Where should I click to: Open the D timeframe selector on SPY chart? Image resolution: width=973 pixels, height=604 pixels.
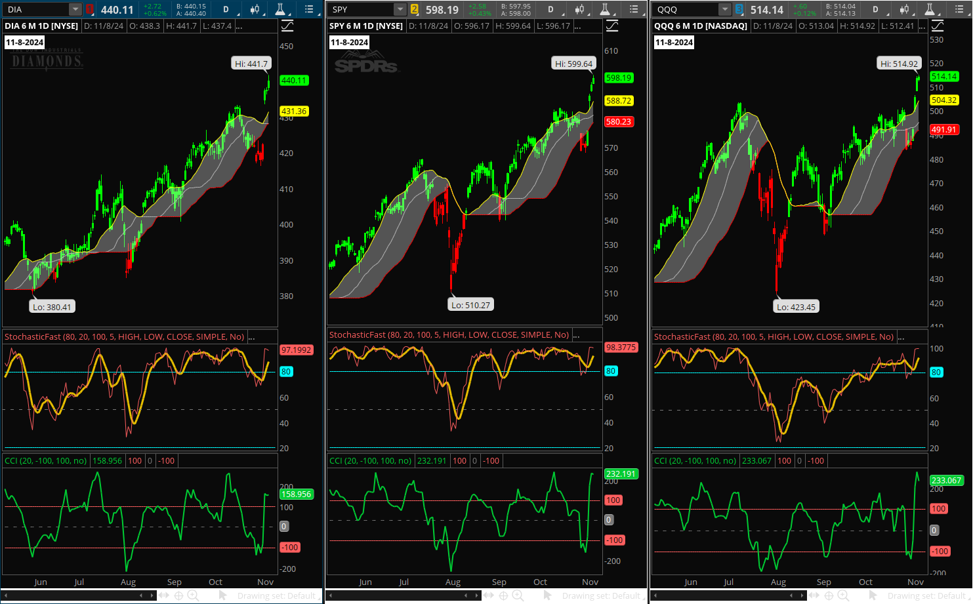tap(551, 9)
